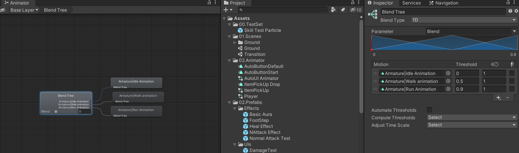Collapse the Effects folder
Viewport: 519px width, 153px height.
pyautogui.click(x=235, y=108)
